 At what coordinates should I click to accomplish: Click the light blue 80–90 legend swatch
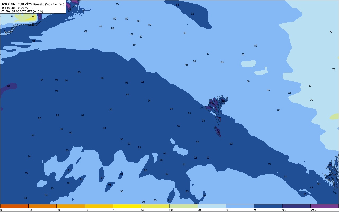[x=240, y=206]
